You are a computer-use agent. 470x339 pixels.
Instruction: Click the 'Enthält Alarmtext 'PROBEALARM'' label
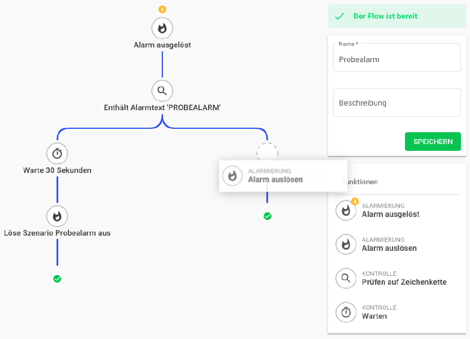162,107
